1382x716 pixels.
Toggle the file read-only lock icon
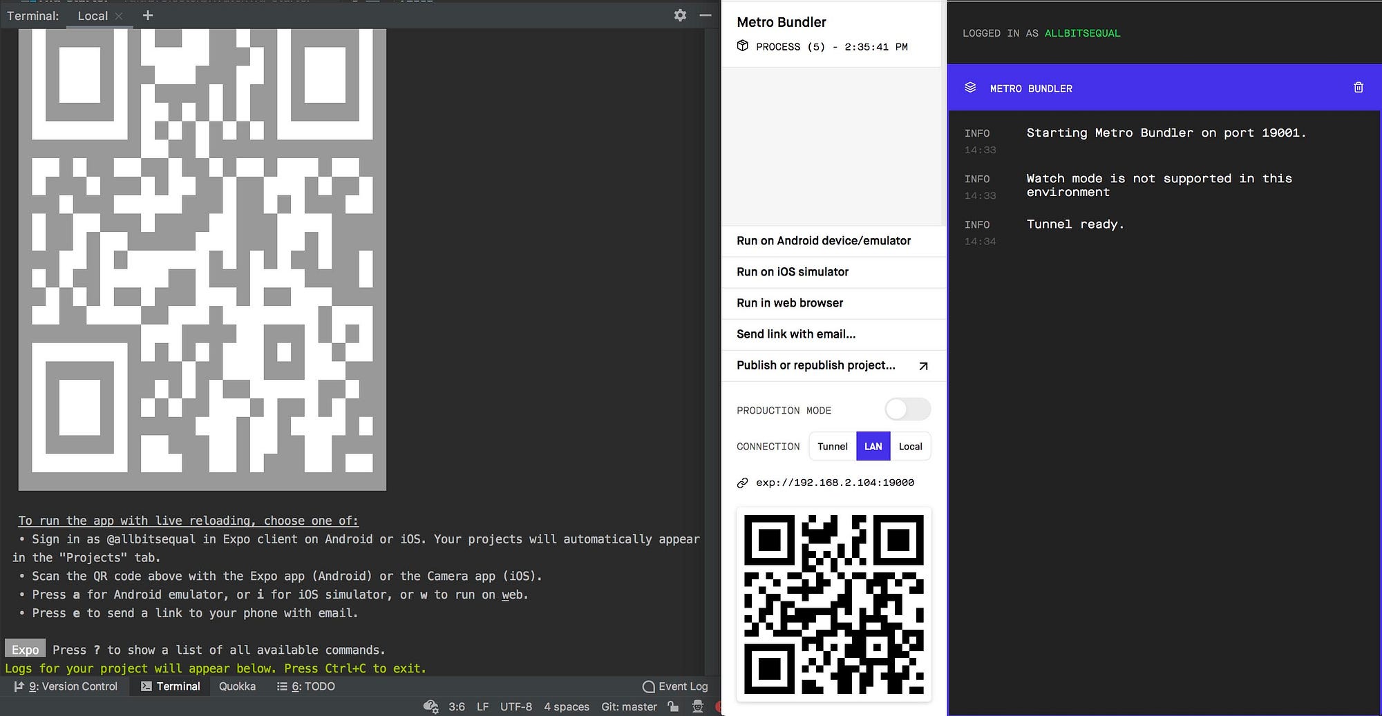673,706
